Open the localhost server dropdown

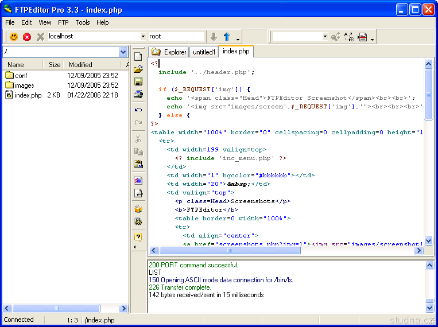coord(142,36)
